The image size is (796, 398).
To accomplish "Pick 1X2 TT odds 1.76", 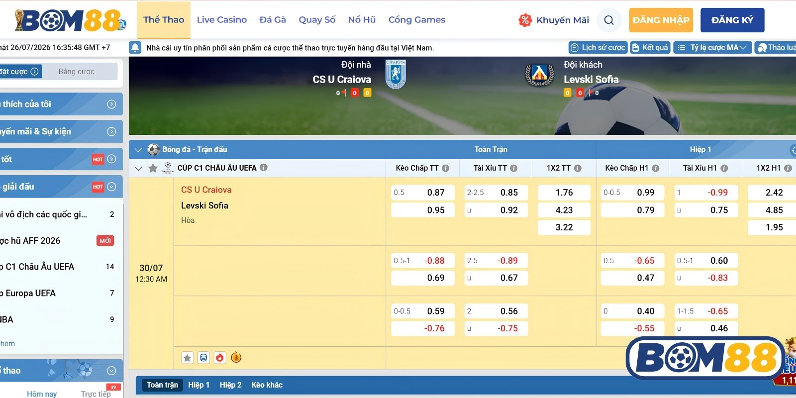I will pyautogui.click(x=564, y=193).
